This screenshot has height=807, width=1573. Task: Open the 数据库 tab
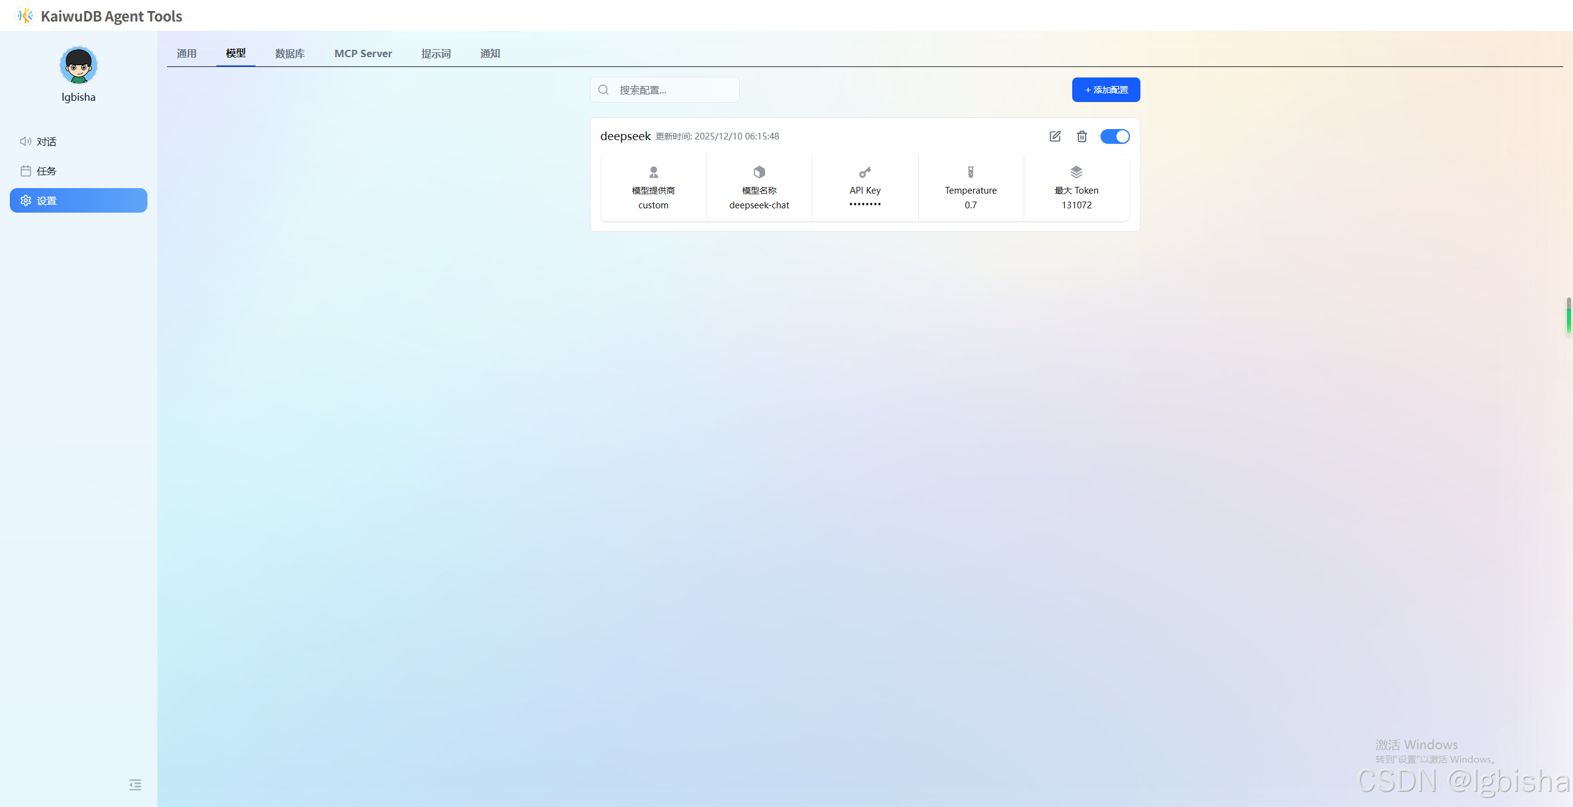click(x=289, y=53)
